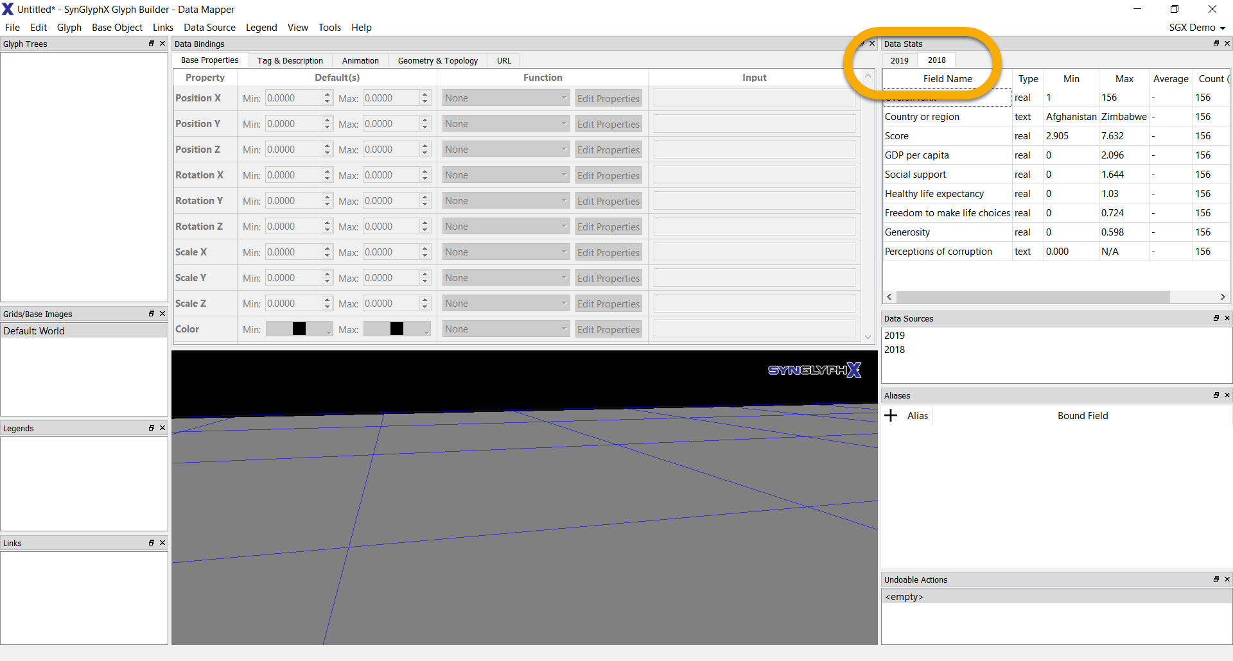Open the Position Z function dropdown

506,150
